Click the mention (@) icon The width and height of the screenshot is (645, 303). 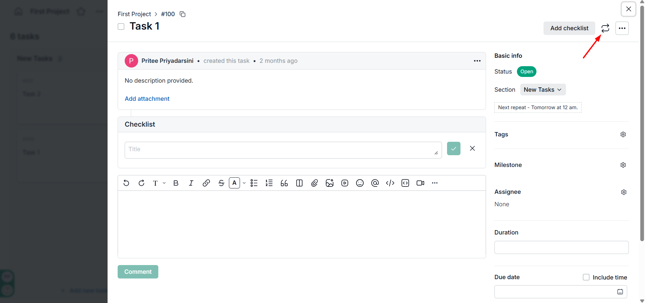click(375, 183)
